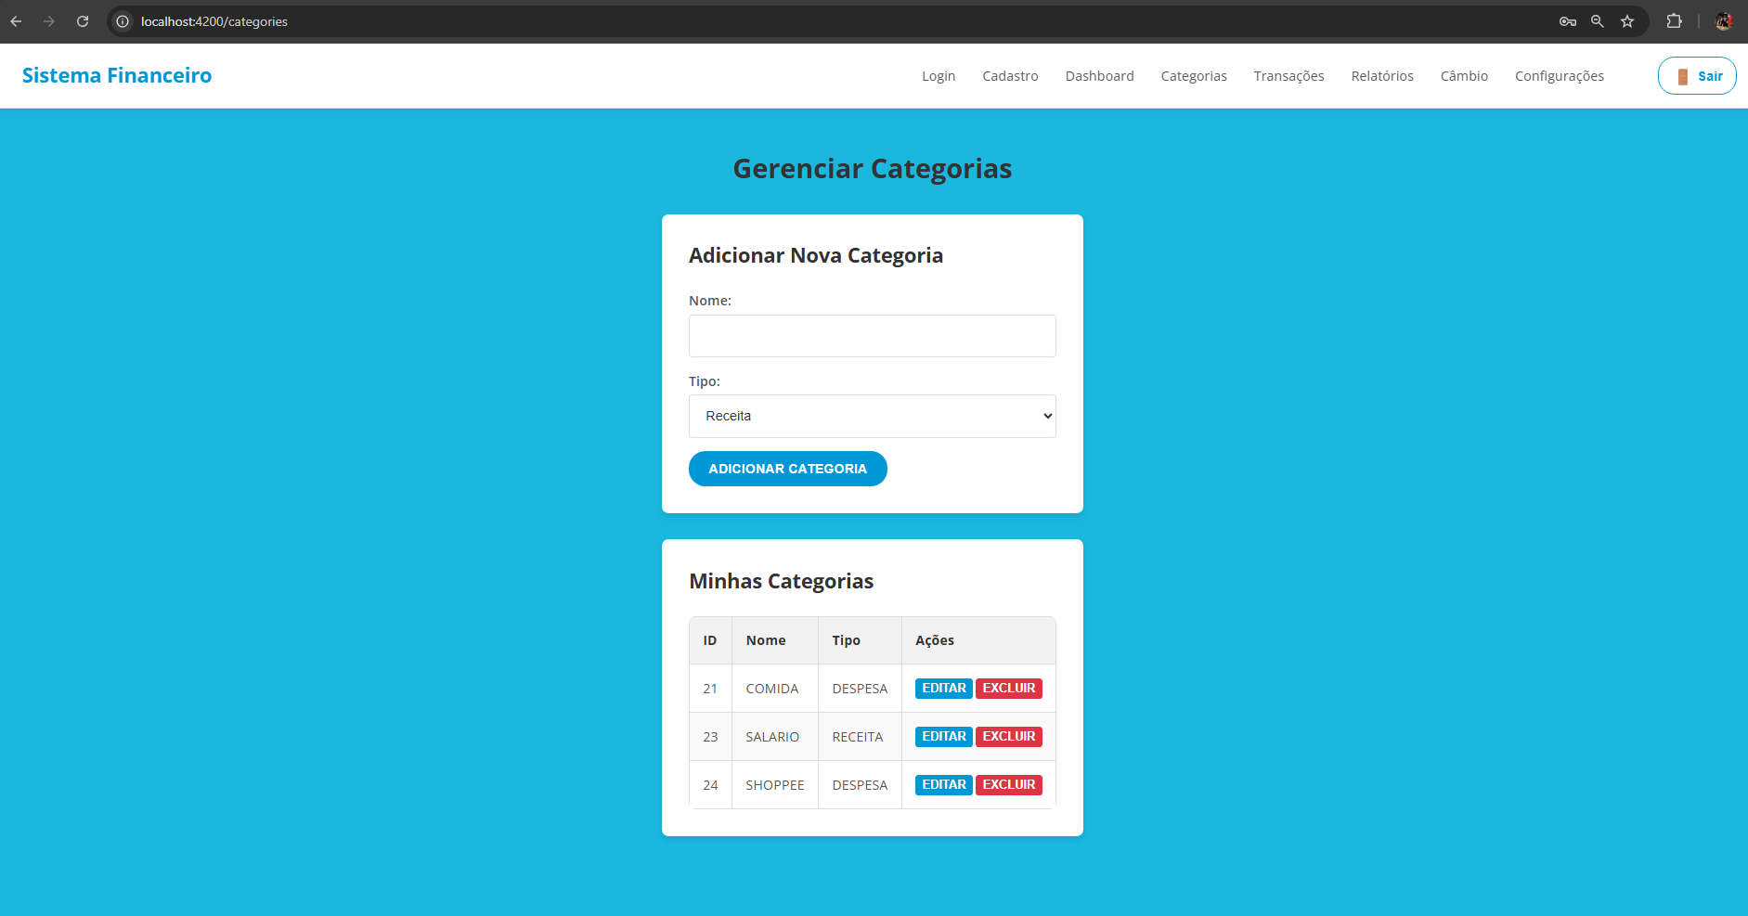Edit the SALARIO category
1748x916 pixels.
tap(944, 737)
